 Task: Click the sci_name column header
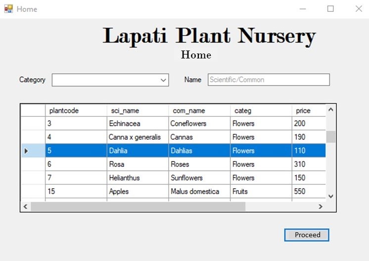pyautogui.click(x=137, y=110)
